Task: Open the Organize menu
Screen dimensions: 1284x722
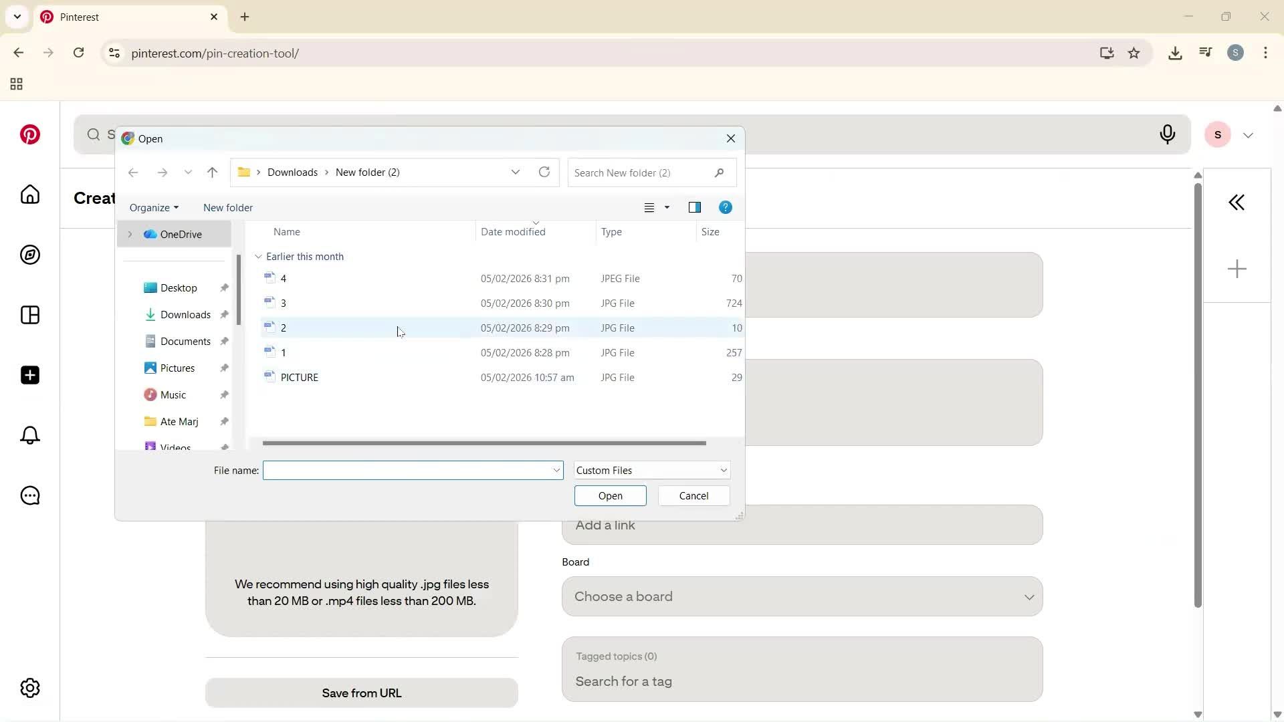Action: [x=154, y=207]
